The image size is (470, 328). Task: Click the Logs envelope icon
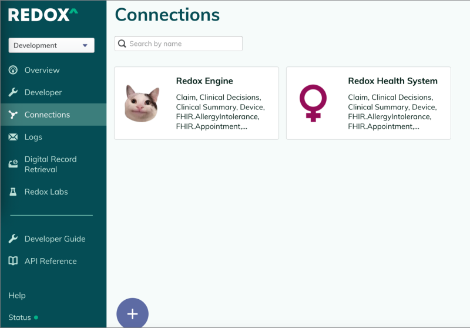[x=13, y=137]
